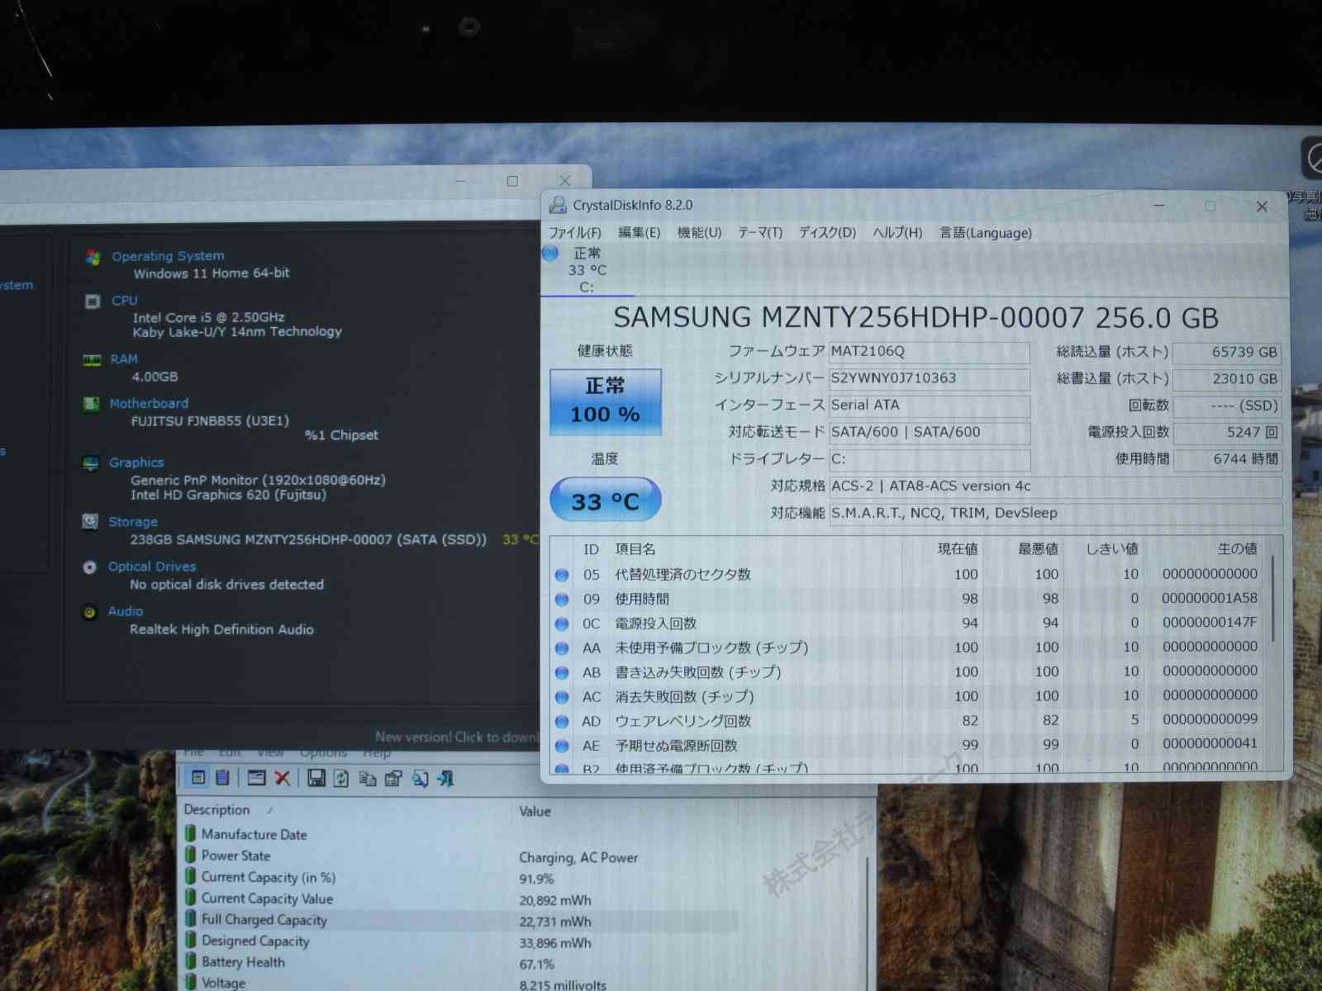Click the serial number field S2YWNY0J710363

[x=928, y=378]
